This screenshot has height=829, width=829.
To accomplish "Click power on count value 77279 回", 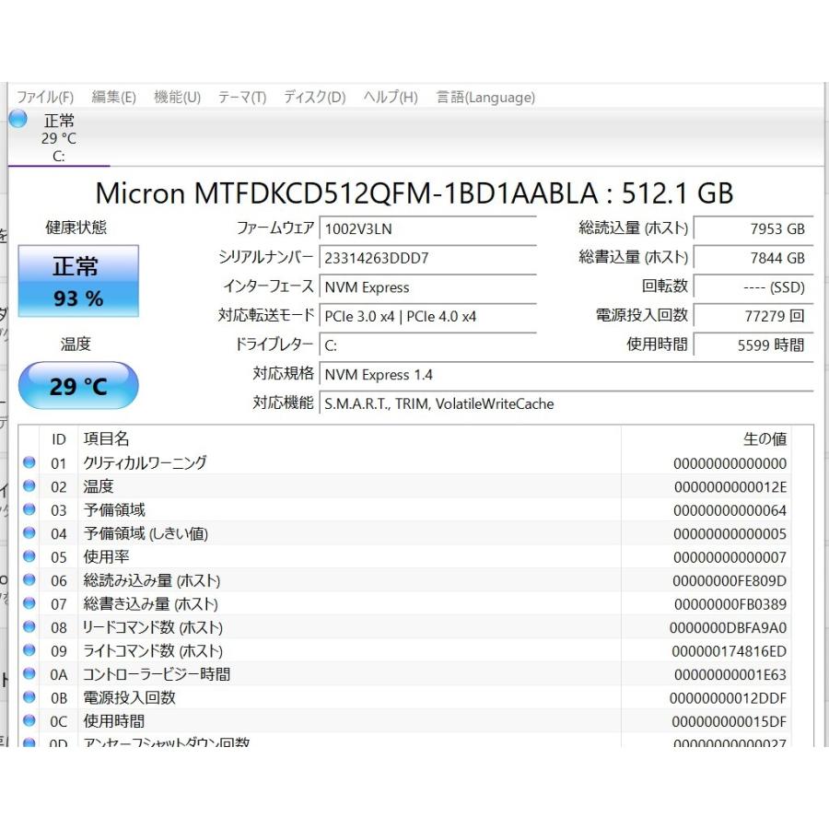I will (x=753, y=316).
